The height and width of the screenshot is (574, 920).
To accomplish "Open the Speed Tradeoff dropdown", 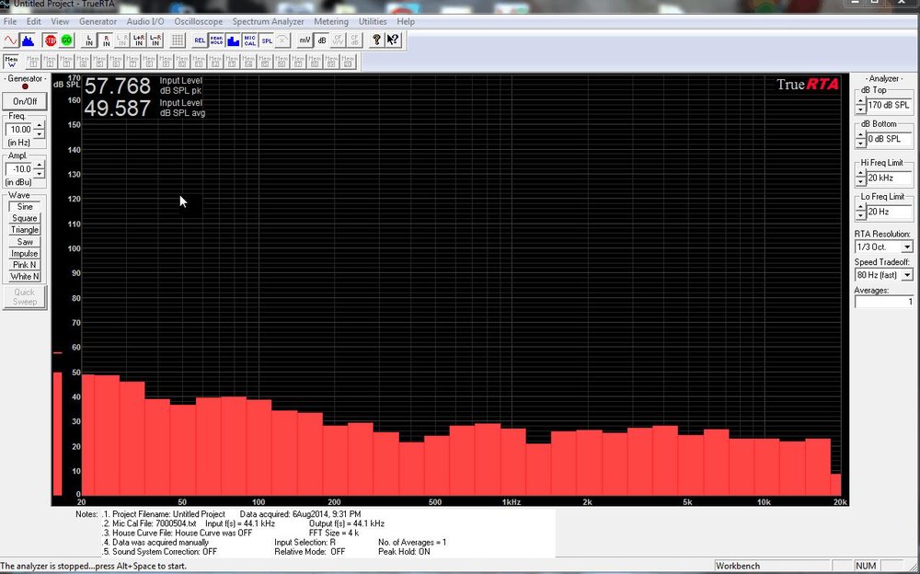I will pos(907,275).
